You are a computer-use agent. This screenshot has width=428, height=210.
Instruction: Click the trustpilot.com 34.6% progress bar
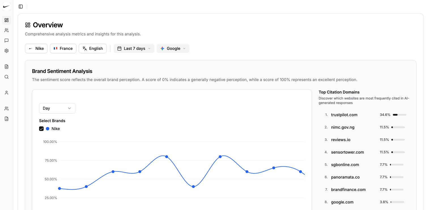pos(399,115)
